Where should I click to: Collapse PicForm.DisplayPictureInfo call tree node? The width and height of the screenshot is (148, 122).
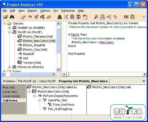click(35, 96)
